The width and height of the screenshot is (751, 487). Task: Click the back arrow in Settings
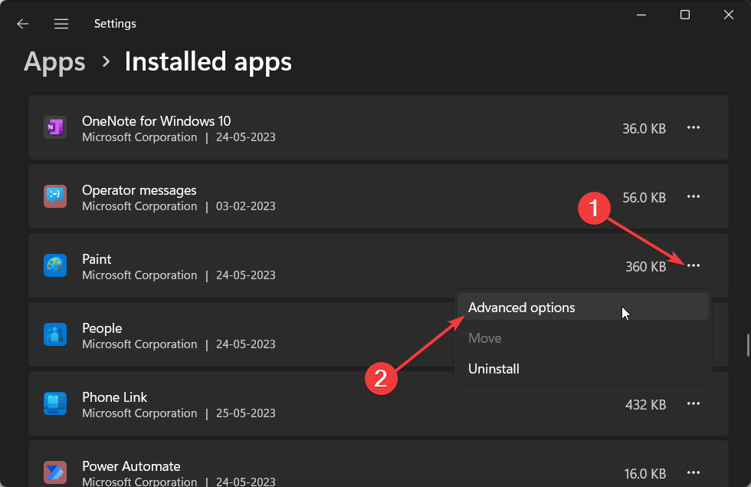point(23,24)
